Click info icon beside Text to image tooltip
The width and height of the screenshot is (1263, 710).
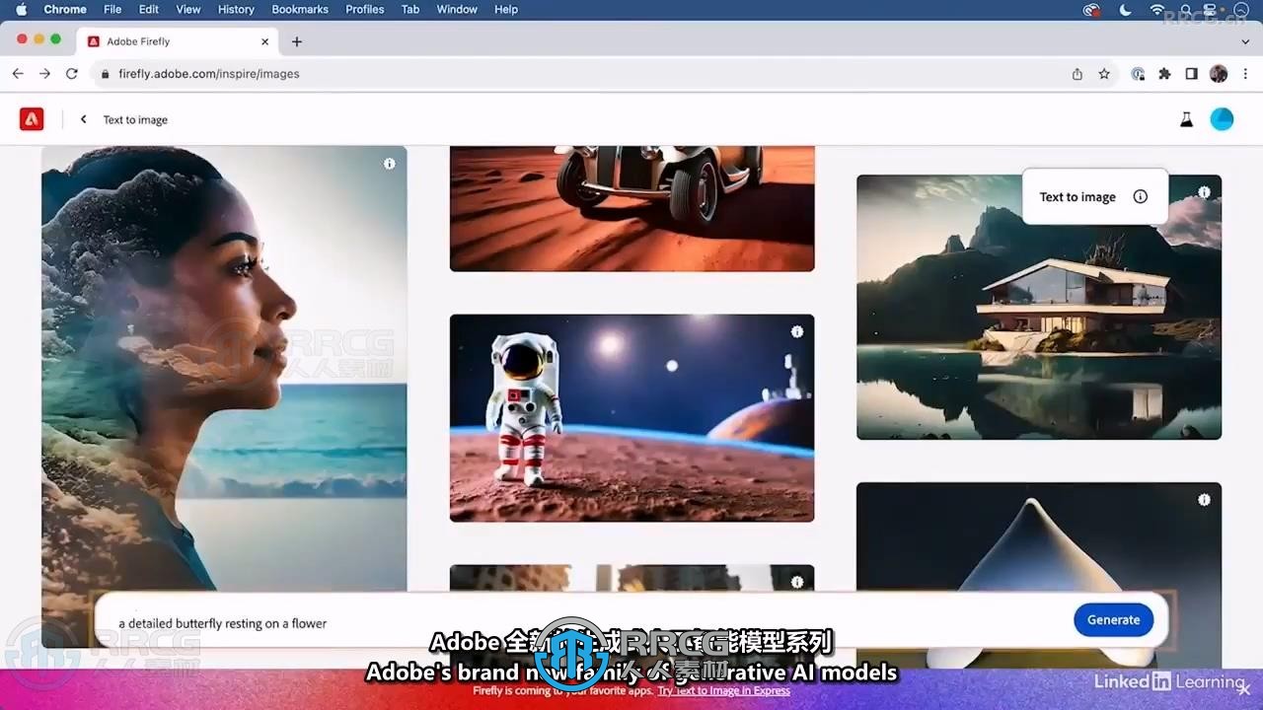1141,196
